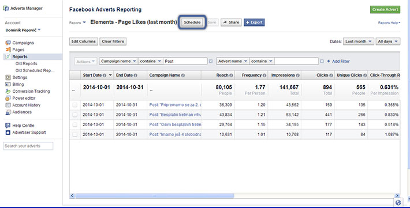
Task: Click the horizontal scrollbar thumb under the table
Action: tap(155, 196)
